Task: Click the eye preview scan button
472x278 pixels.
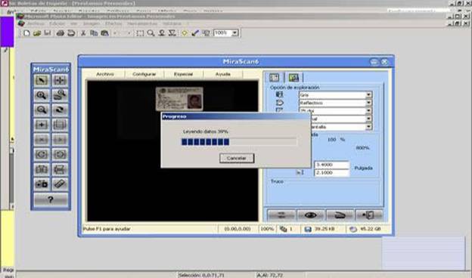Action: [310, 215]
